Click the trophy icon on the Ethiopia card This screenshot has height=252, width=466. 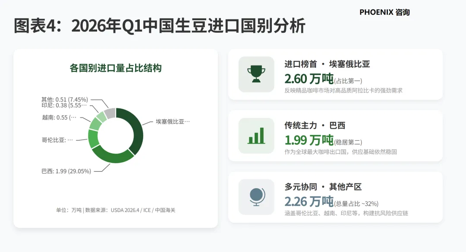[x=256, y=74]
